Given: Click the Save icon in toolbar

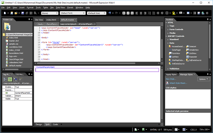Looking at the screenshot, I should point(23,13).
